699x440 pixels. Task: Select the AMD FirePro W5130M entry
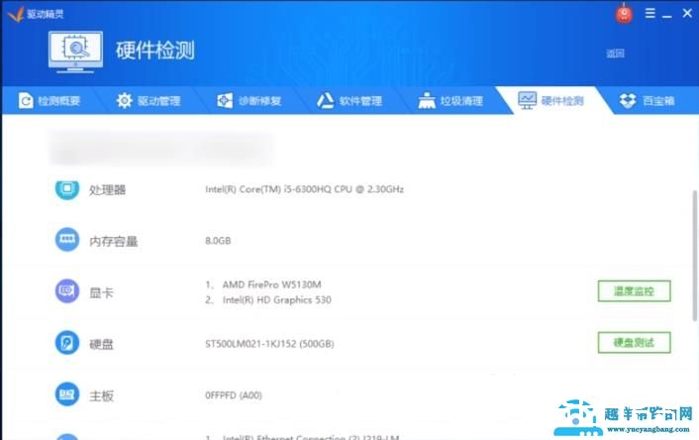pyautogui.click(x=272, y=284)
